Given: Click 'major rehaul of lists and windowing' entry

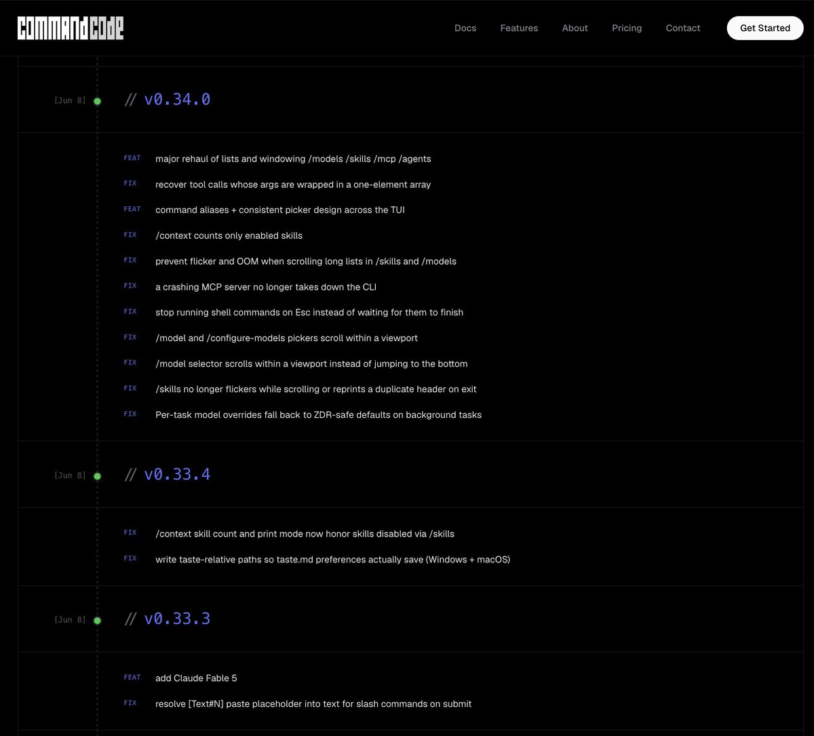Looking at the screenshot, I should tap(293, 159).
